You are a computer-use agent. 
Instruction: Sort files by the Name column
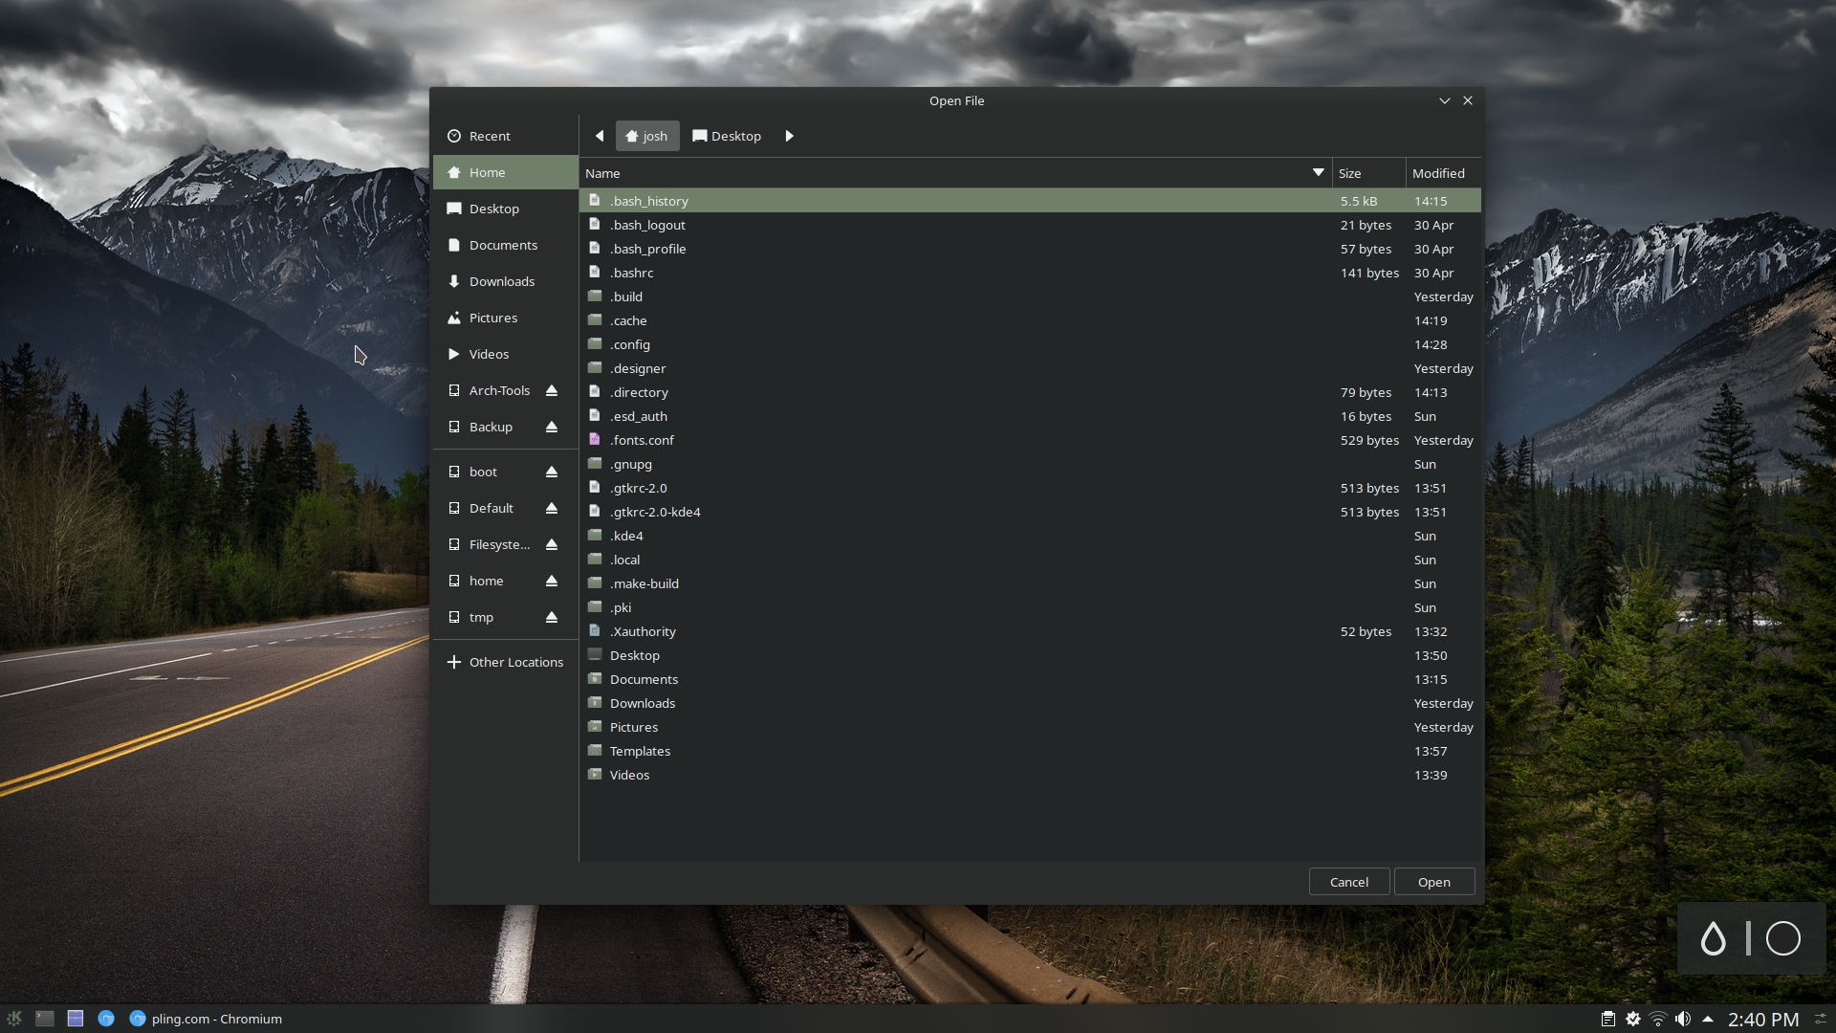955,173
